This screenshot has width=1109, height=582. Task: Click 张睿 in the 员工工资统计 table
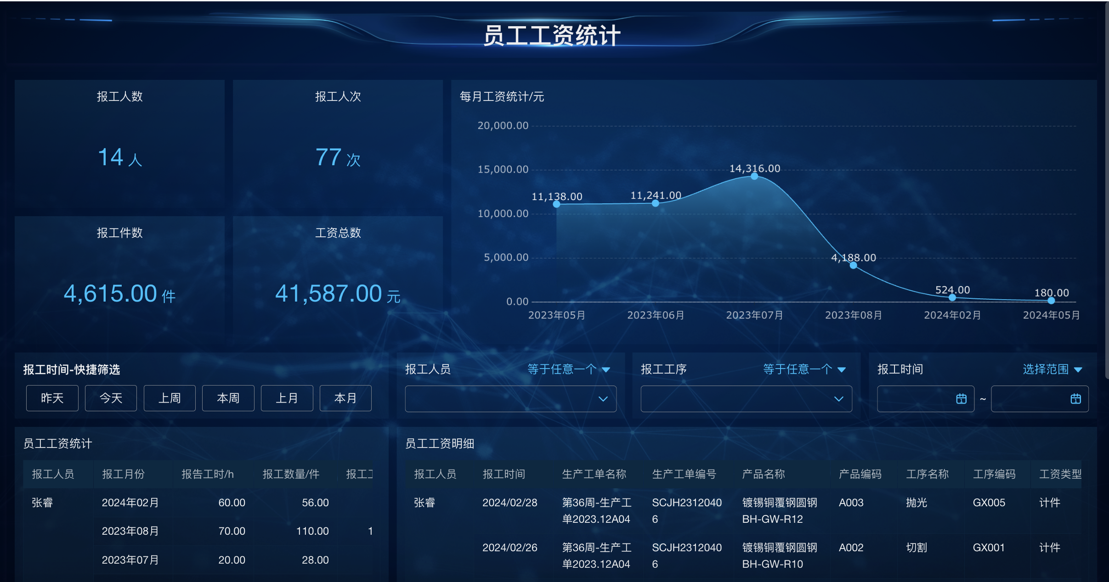pos(42,503)
